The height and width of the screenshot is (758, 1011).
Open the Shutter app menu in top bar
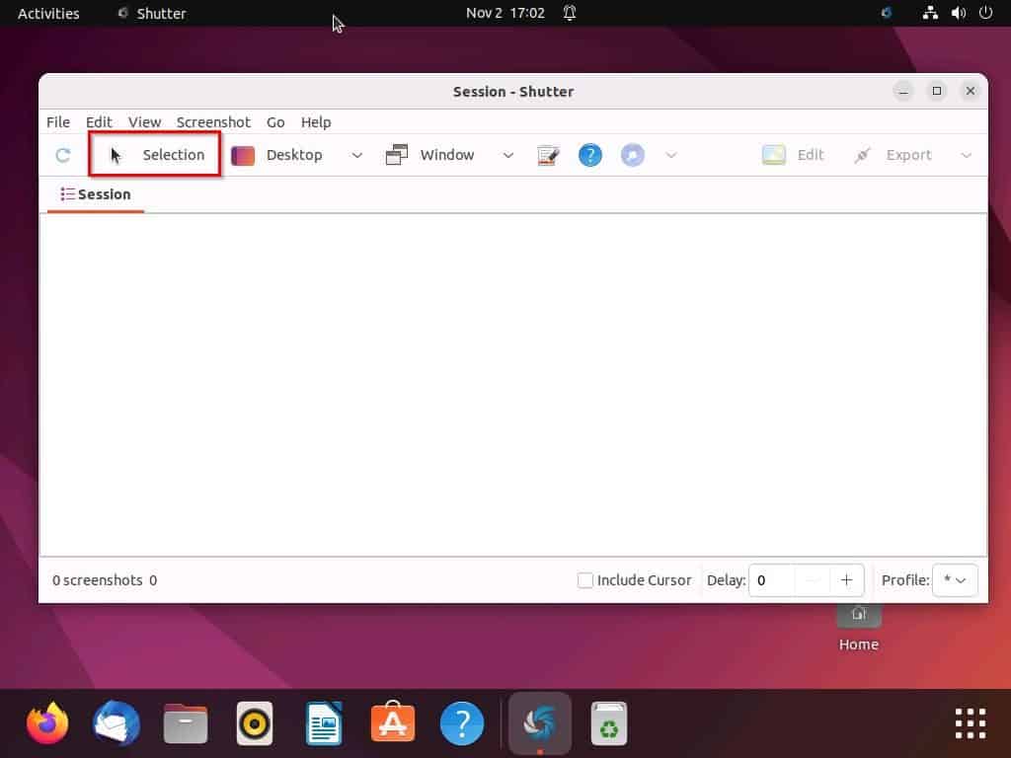tap(152, 14)
